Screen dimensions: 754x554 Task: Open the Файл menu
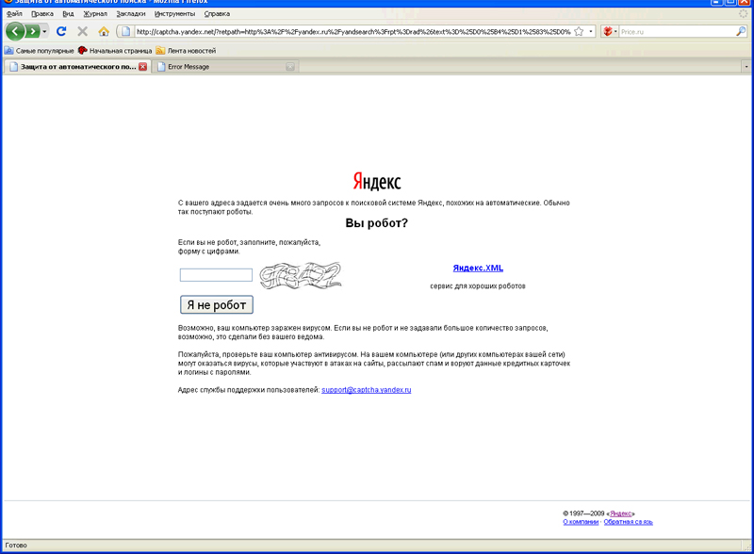(14, 13)
